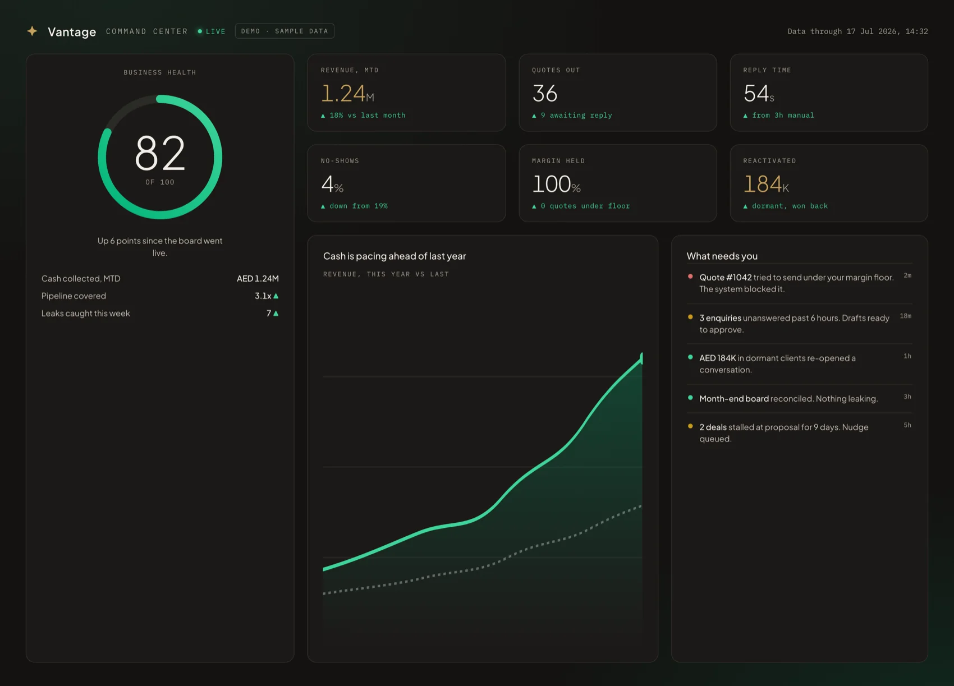
Task: Click the LIVE status text
Action: 215,31
